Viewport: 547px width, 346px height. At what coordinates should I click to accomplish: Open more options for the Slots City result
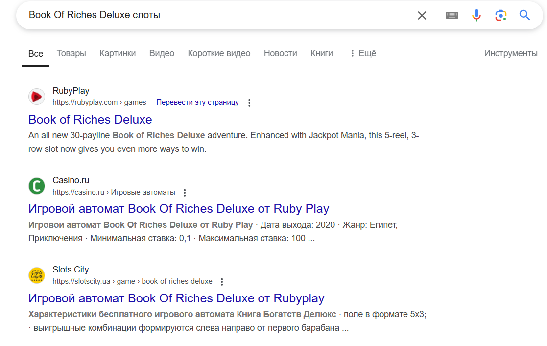pos(222,282)
